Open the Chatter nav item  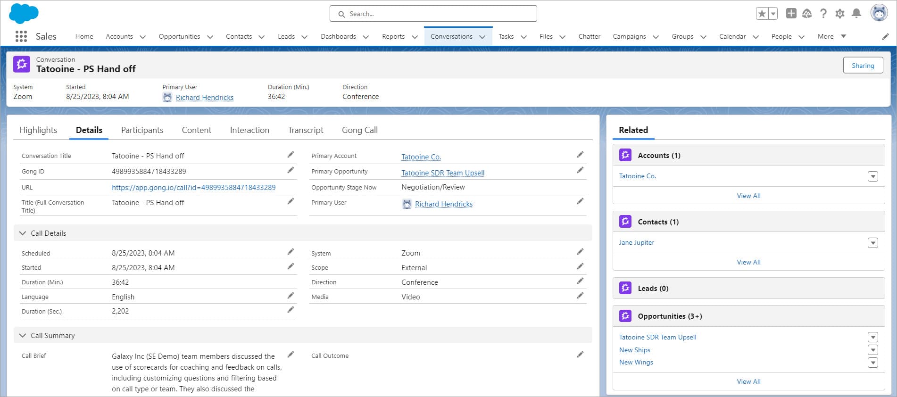tap(590, 36)
